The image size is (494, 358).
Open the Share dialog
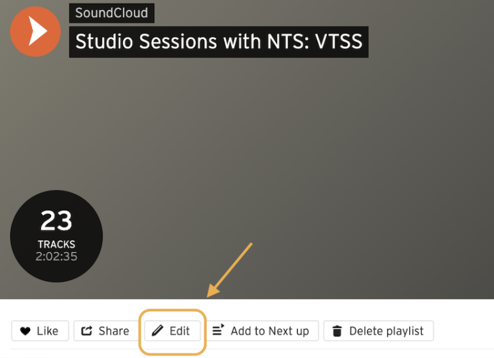coord(105,331)
